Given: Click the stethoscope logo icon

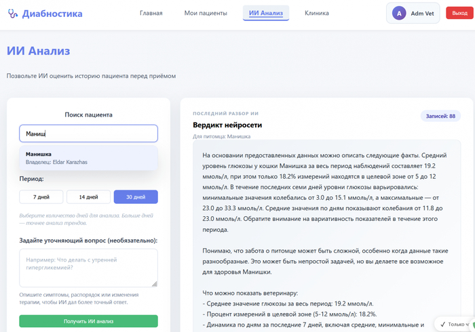Looking at the screenshot, I should (x=12, y=14).
